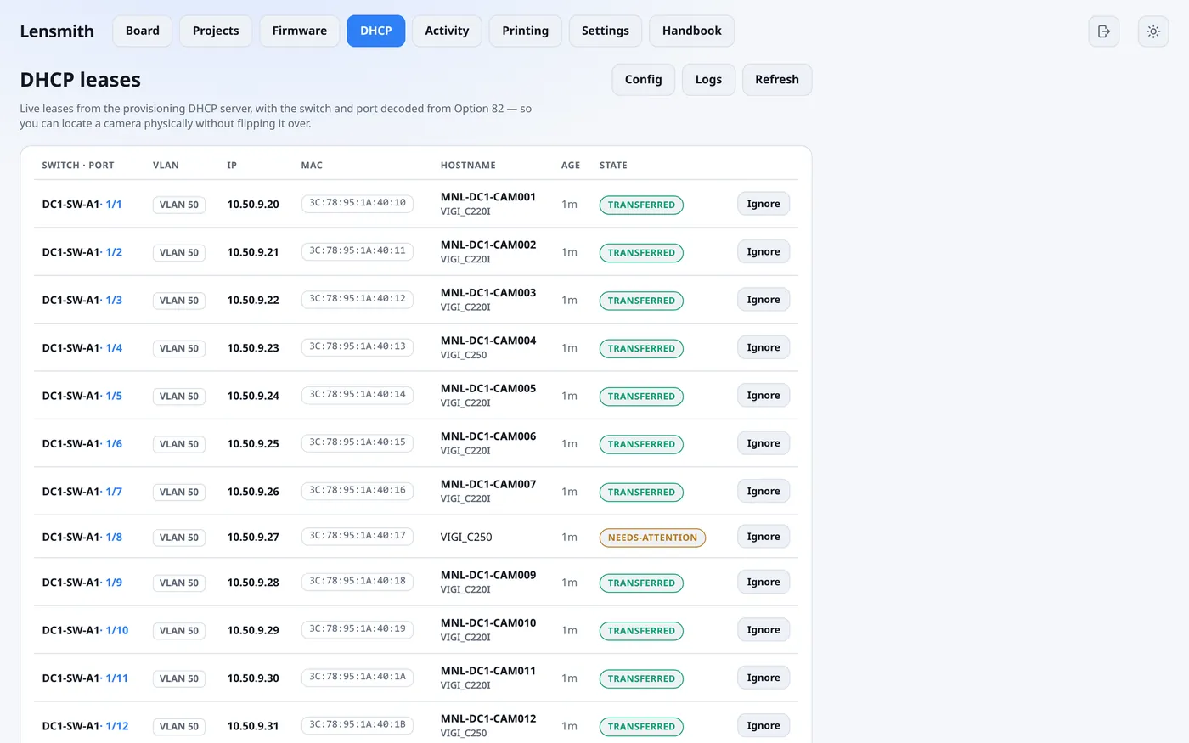Open port link 1/10
The image size is (1189, 743).
click(117, 631)
